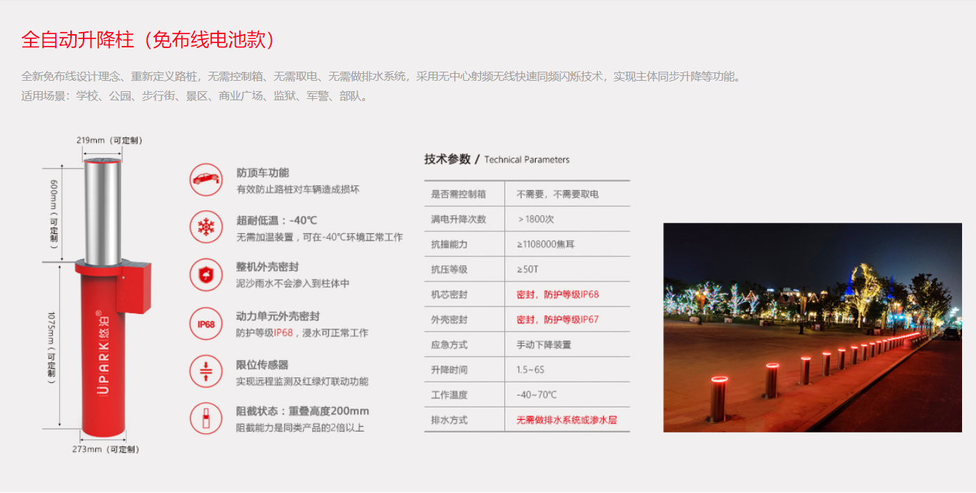Click the stainless steel bollard top image
This screenshot has width=976, height=493.
102,209
